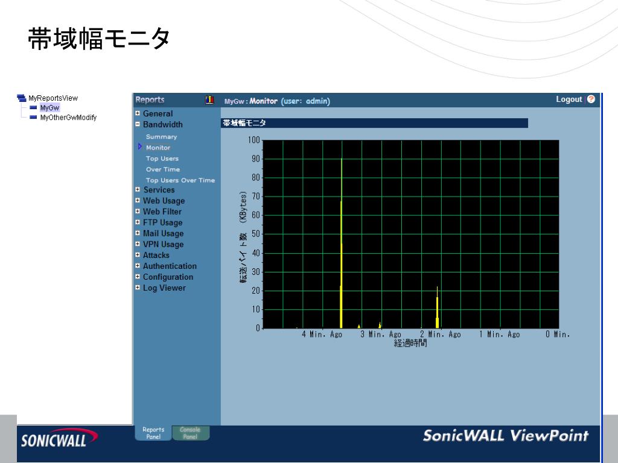The image size is (618, 463).
Task: Select the MyOtherGwModify tree label
Action: point(68,117)
